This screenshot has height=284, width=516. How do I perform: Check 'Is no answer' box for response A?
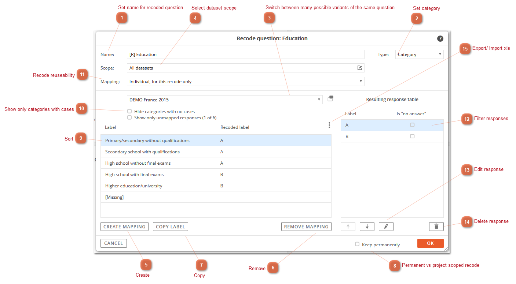412,125
